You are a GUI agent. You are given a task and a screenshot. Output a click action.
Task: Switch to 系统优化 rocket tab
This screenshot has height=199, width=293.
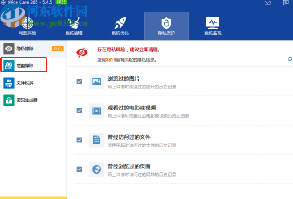pos(120,26)
